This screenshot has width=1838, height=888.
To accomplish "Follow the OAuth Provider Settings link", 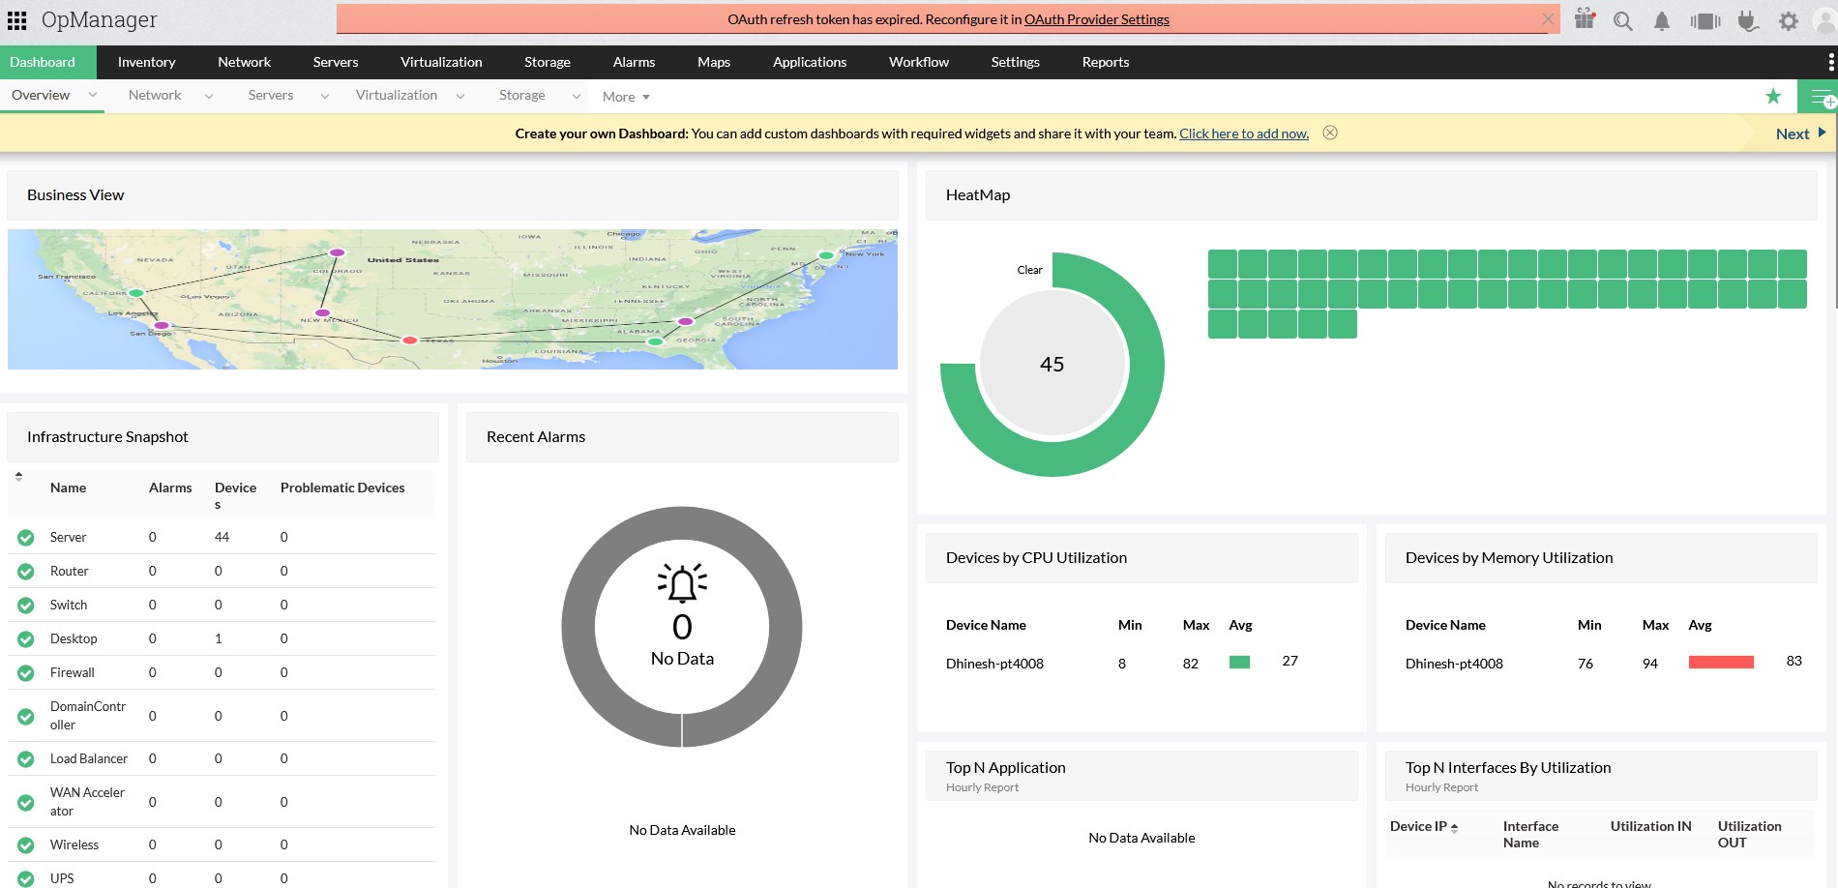I will tap(1096, 19).
